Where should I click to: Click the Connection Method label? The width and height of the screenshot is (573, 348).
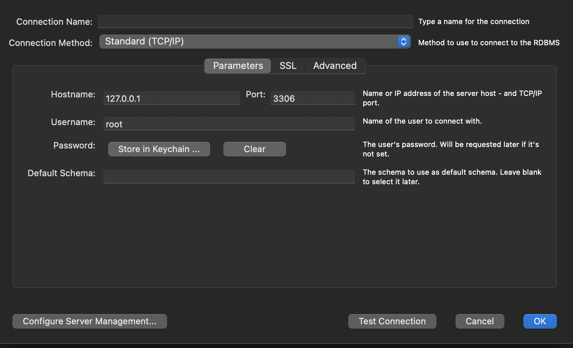click(x=51, y=43)
